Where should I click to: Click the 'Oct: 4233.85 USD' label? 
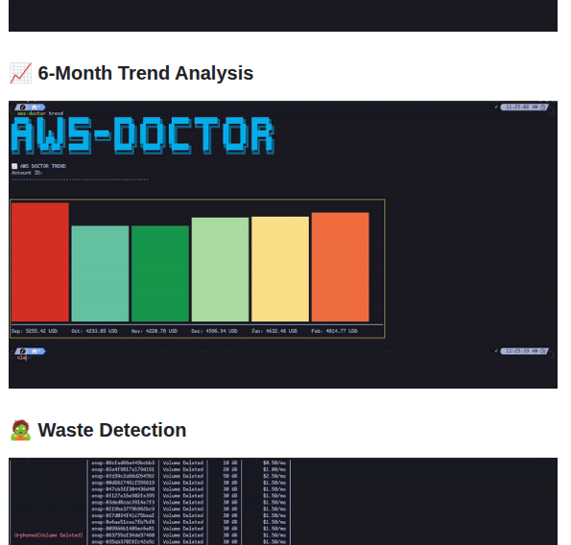pos(94,331)
